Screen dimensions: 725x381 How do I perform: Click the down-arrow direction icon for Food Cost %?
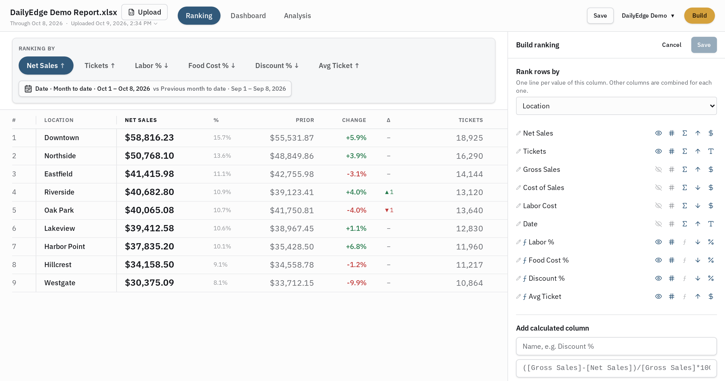(698, 260)
